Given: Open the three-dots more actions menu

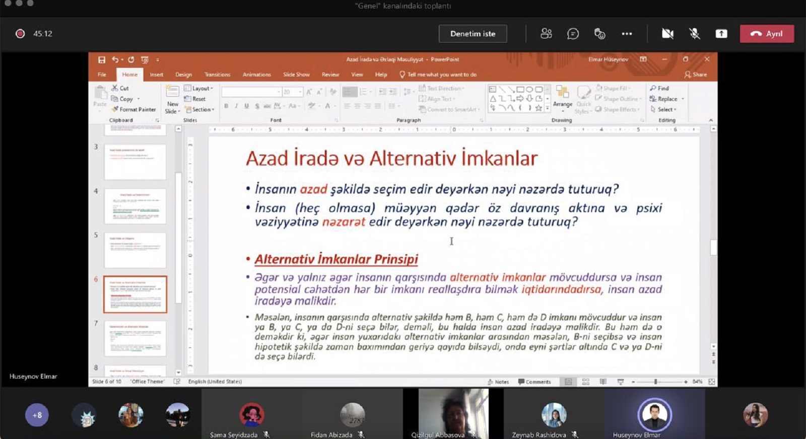Looking at the screenshot, I should point(627,34).
